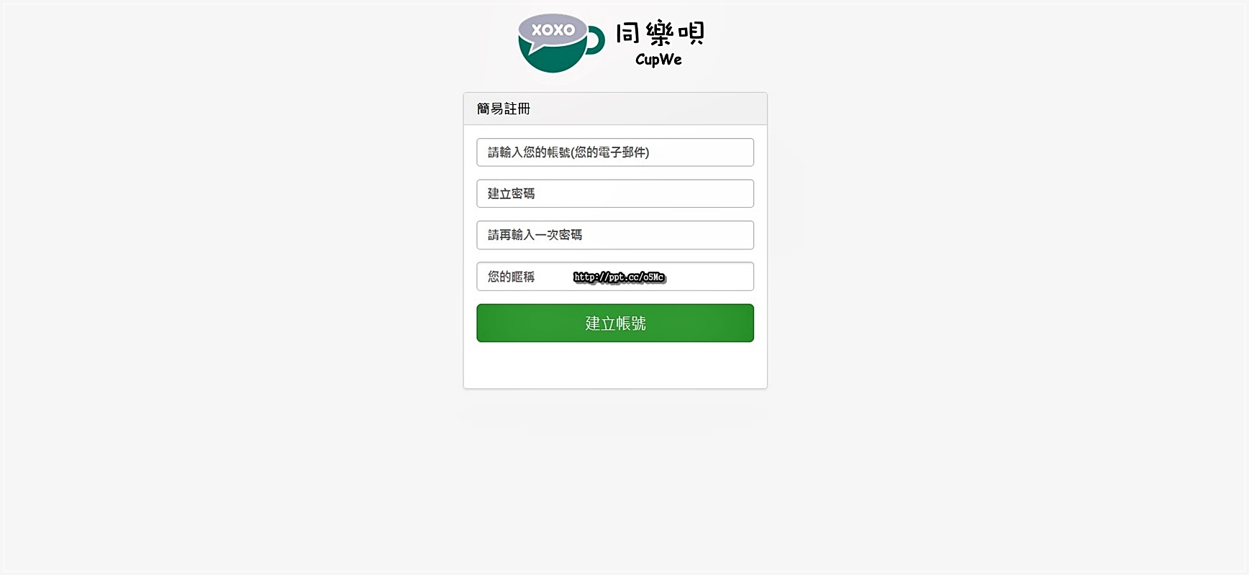Screen dimensions: 1249x575
Task: Click the CupWe brand text
Action: tap(658, 60)
